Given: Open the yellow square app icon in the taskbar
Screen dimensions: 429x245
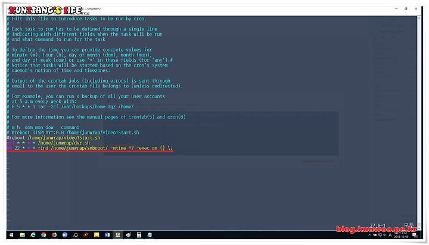Looking at the screenshot, I should coord(97,235).
